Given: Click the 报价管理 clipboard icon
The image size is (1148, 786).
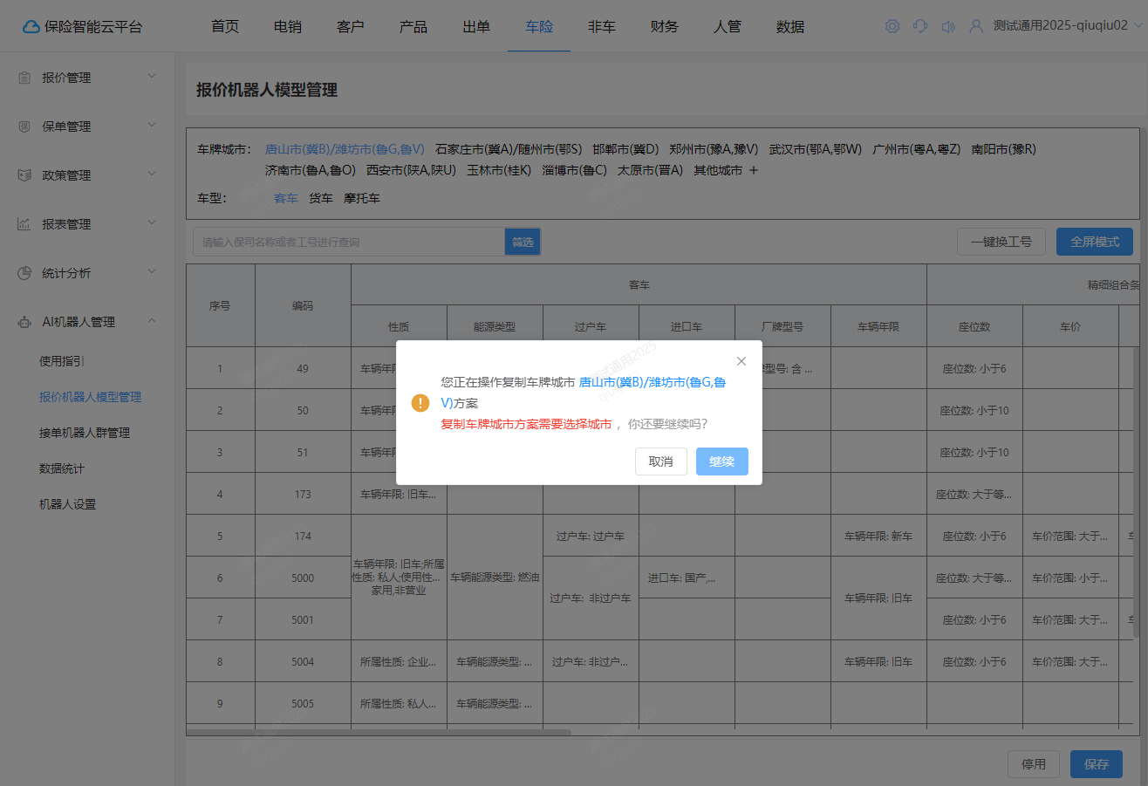Looking at the screenshot, I should [24, 78].
